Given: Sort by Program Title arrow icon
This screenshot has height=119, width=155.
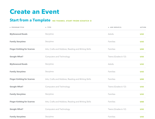Looking at the screenshot, I should click(x=10, y=27).
